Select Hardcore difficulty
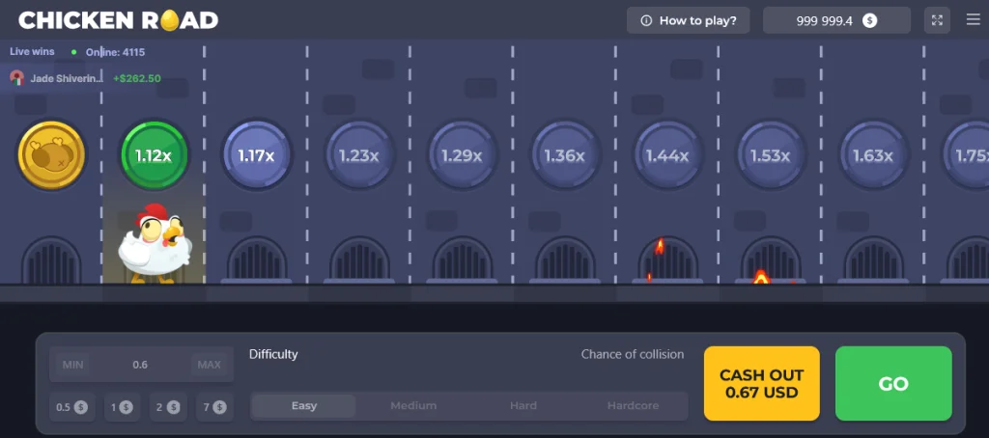Screen dimensions: 989x438 click(x=634, y=406)
